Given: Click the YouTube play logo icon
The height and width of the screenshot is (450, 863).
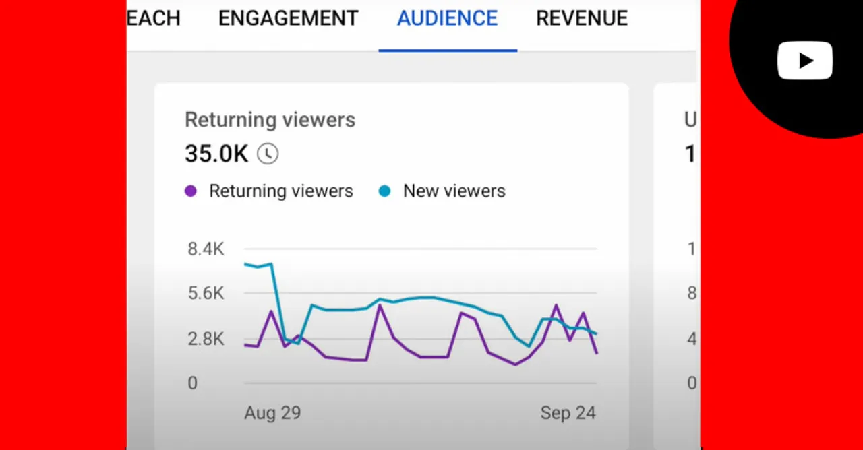Looking at the screenshot, I should coord(805,61).
